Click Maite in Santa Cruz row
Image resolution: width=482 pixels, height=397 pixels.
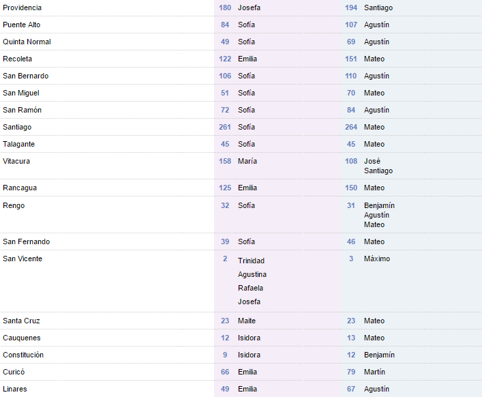click(x=247, y=321)
